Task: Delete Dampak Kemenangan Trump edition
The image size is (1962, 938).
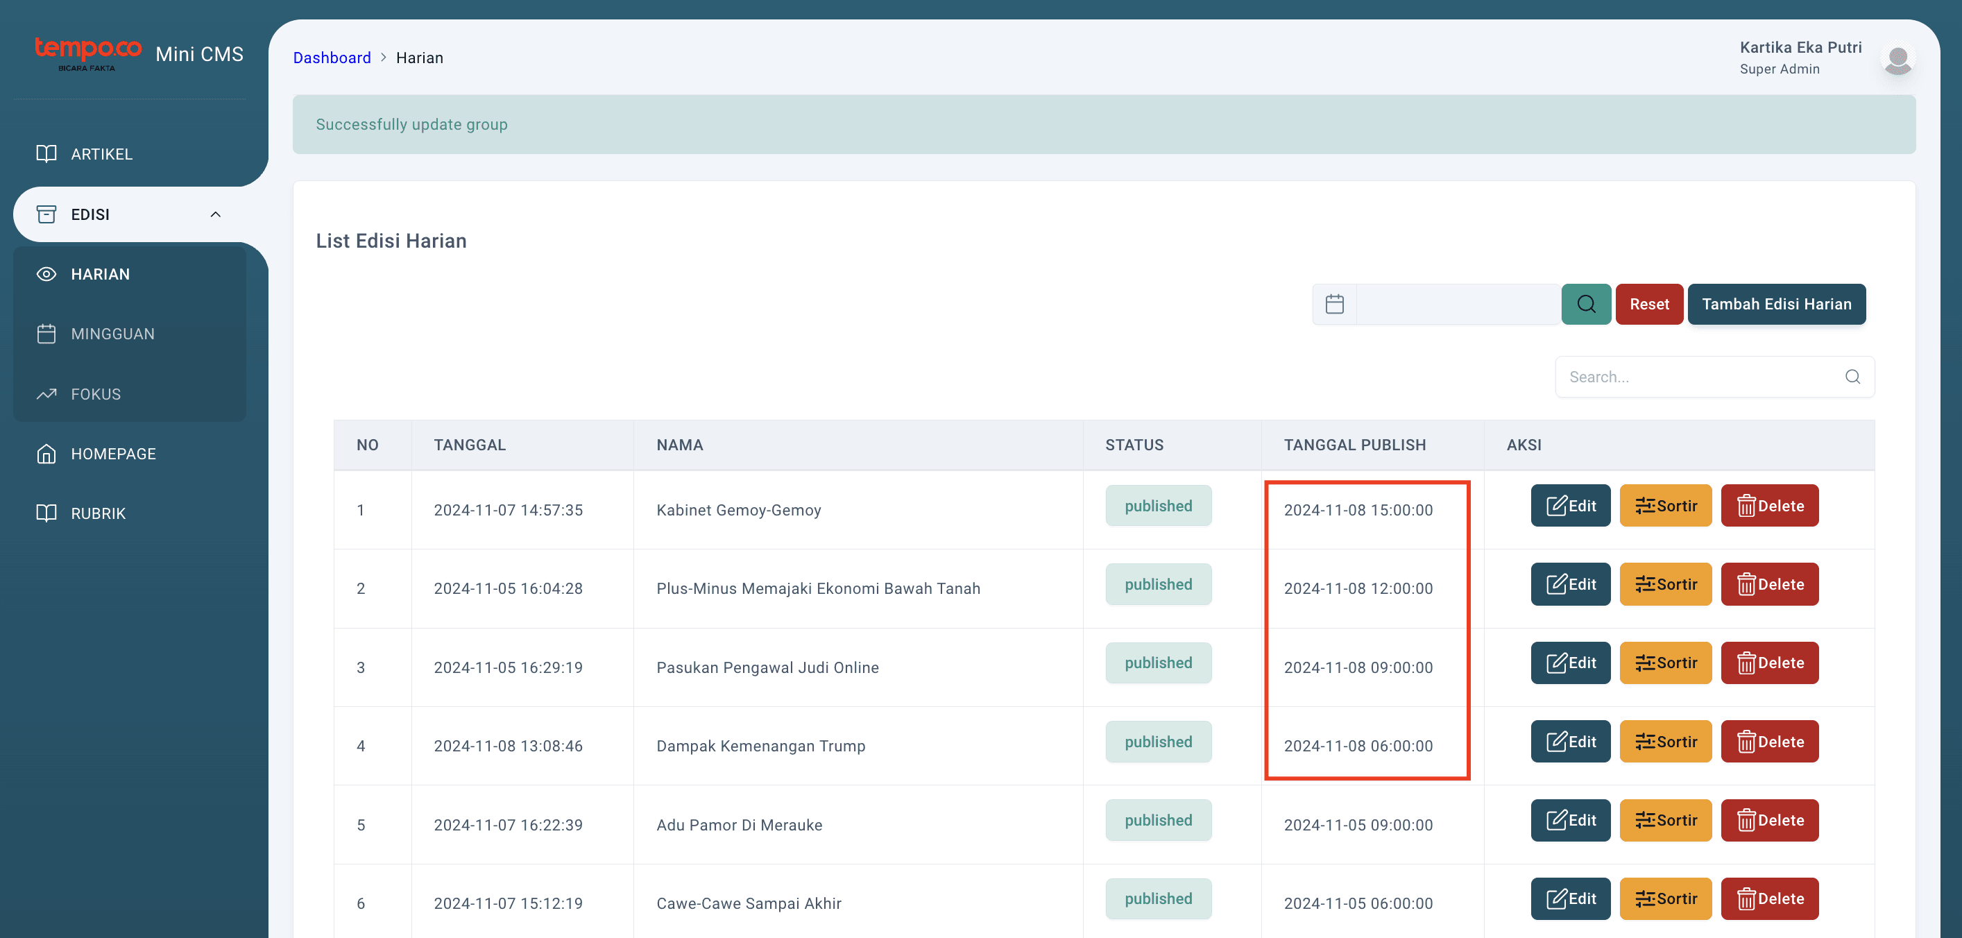Action: click(1769, 742)
